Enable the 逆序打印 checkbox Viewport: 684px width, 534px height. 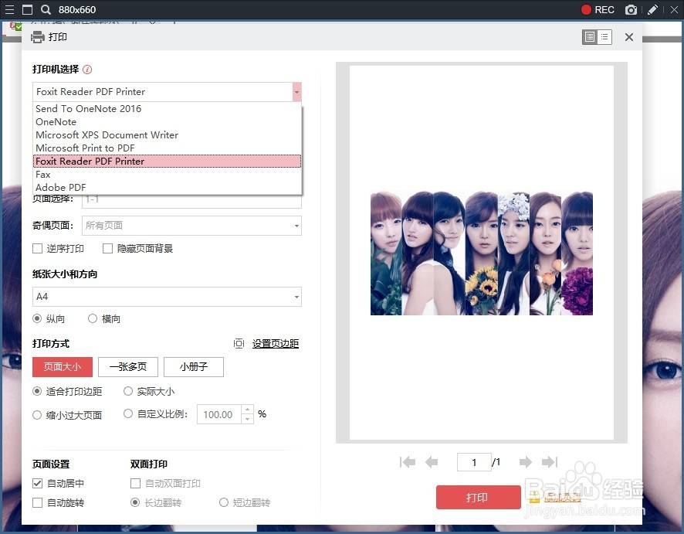pyautogui.click(x=36, y=249)
